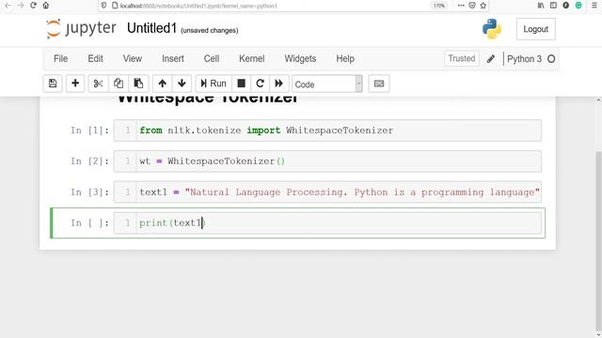Move selected cell up with the arrow

point(163,84)
